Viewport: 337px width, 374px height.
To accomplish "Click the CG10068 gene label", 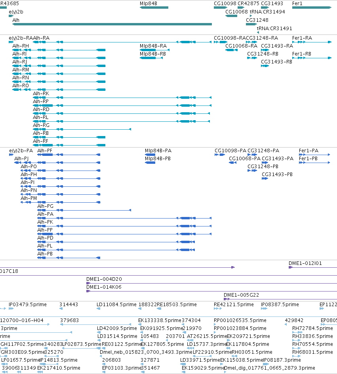I will point(236,12).
